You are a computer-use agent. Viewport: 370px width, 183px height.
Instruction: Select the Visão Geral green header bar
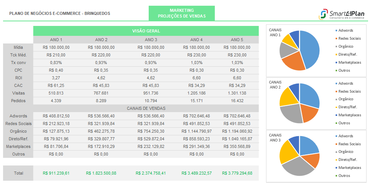pyautogui.click(x=146, y=31)
